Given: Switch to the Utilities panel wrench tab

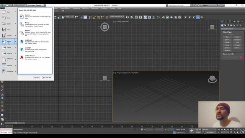Looking at the screenshot, I should [x=242, y=21].
